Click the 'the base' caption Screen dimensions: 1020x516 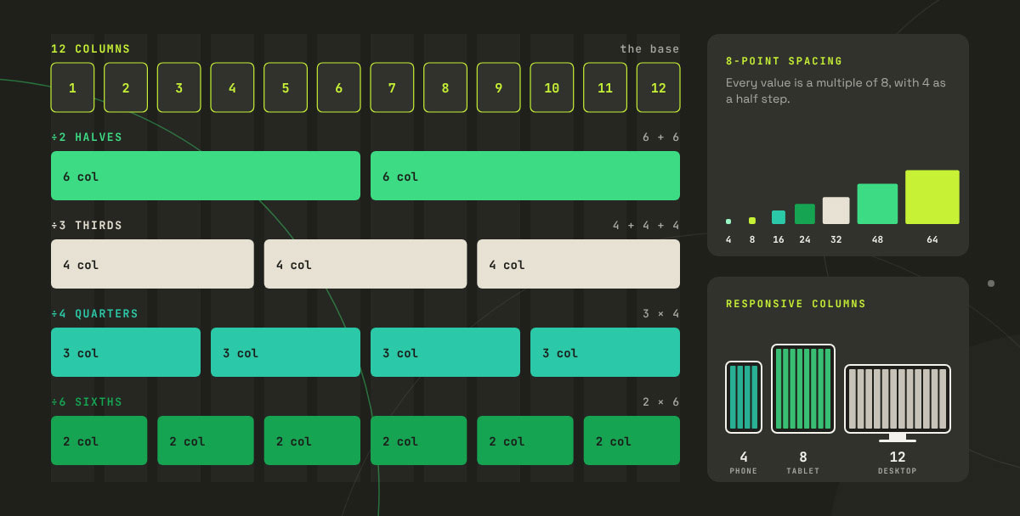(x=650, y=49)
